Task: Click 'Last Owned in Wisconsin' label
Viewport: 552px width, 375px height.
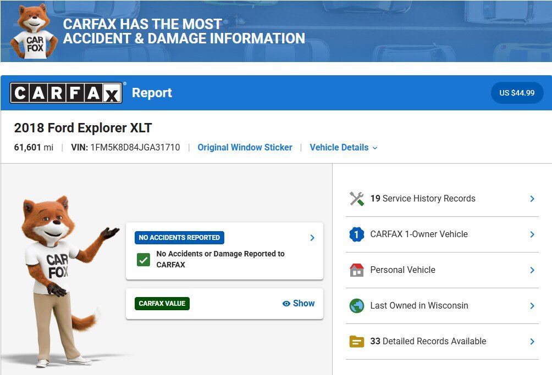Action: pos(419,305)
